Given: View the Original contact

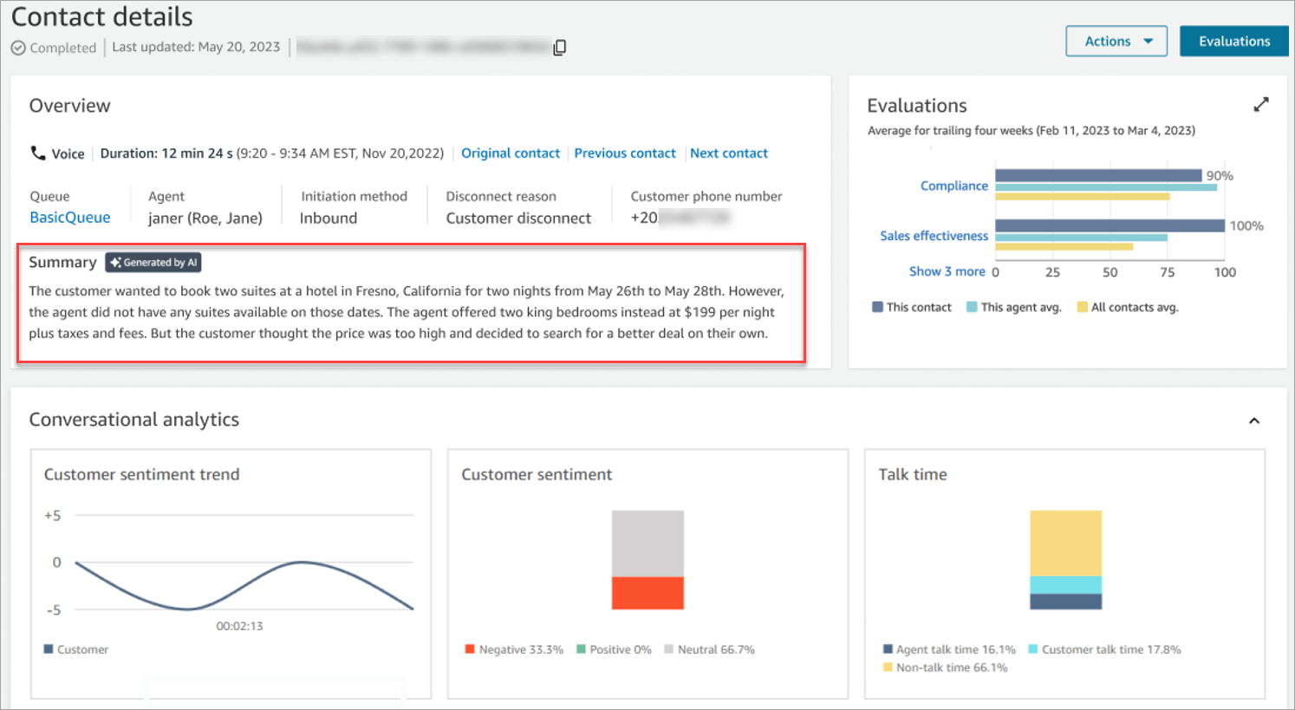Looking at the screenshot, I should 511,153.
